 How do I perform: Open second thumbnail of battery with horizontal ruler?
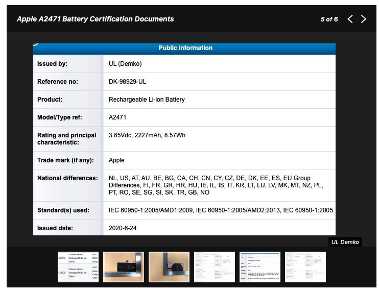124,267
